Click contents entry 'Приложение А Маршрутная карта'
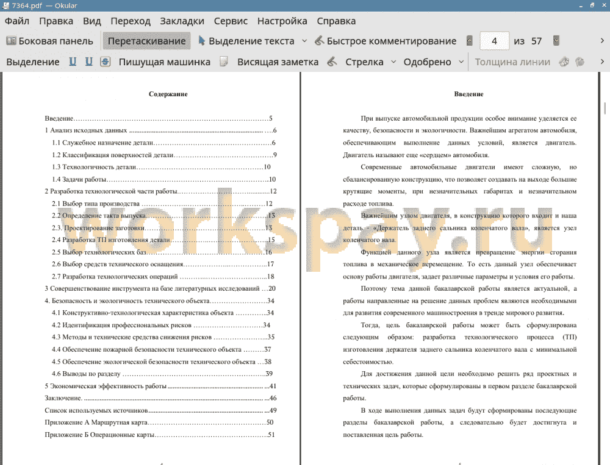Screen dimensions: 610x465 (x=159, y=422)
